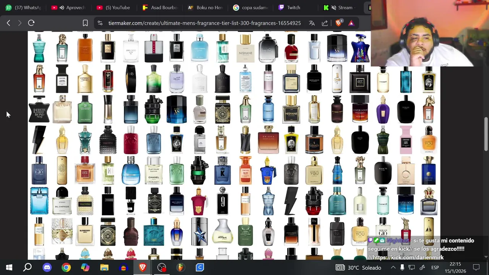Choose the Dior Homme tall clear bottle
The width and height of the screenshot is (489, 275).
click(314, 231)
